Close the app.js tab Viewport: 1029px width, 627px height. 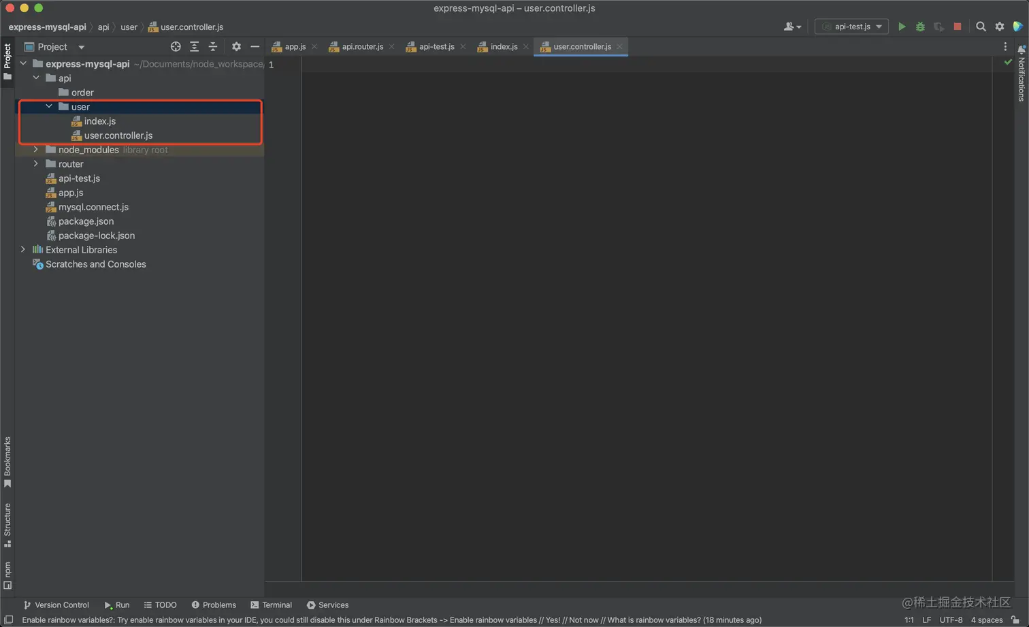pyautogui.click(x=314, y=46)
